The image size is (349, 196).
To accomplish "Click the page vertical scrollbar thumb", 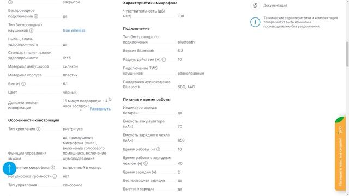I will (347, 54).
